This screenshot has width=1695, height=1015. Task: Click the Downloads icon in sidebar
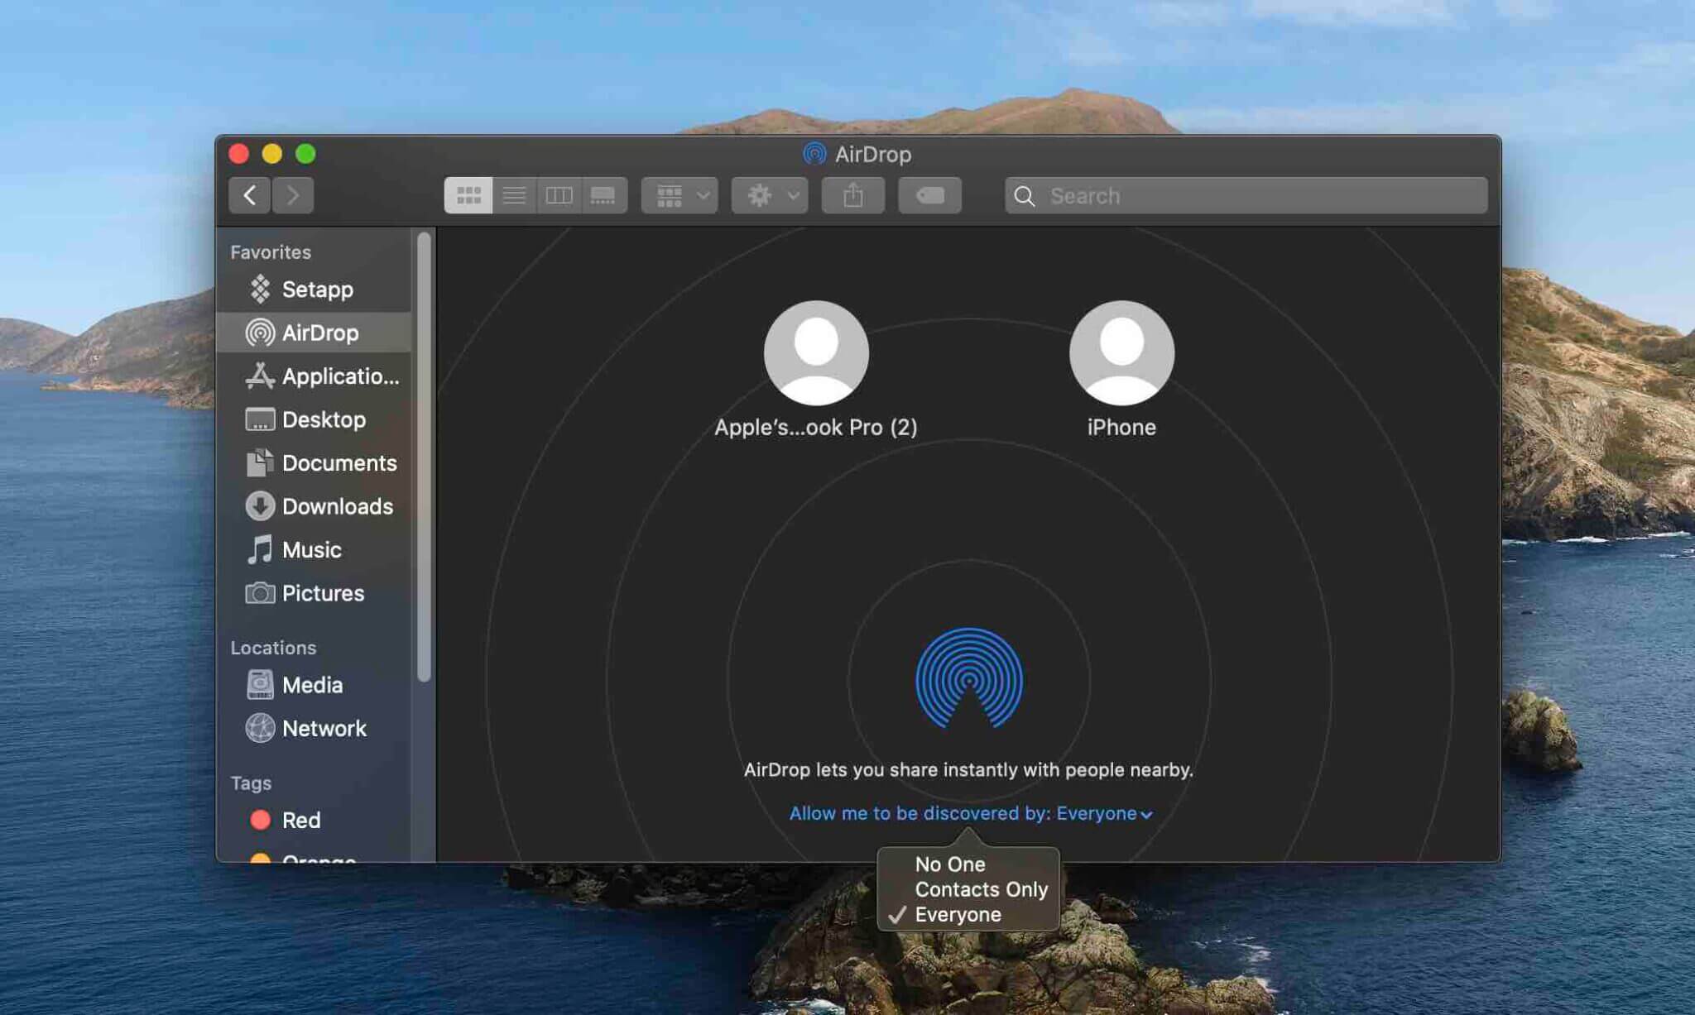coord(259,505)
